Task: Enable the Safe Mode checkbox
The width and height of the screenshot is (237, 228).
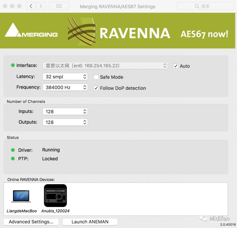Action: [96, 77]
